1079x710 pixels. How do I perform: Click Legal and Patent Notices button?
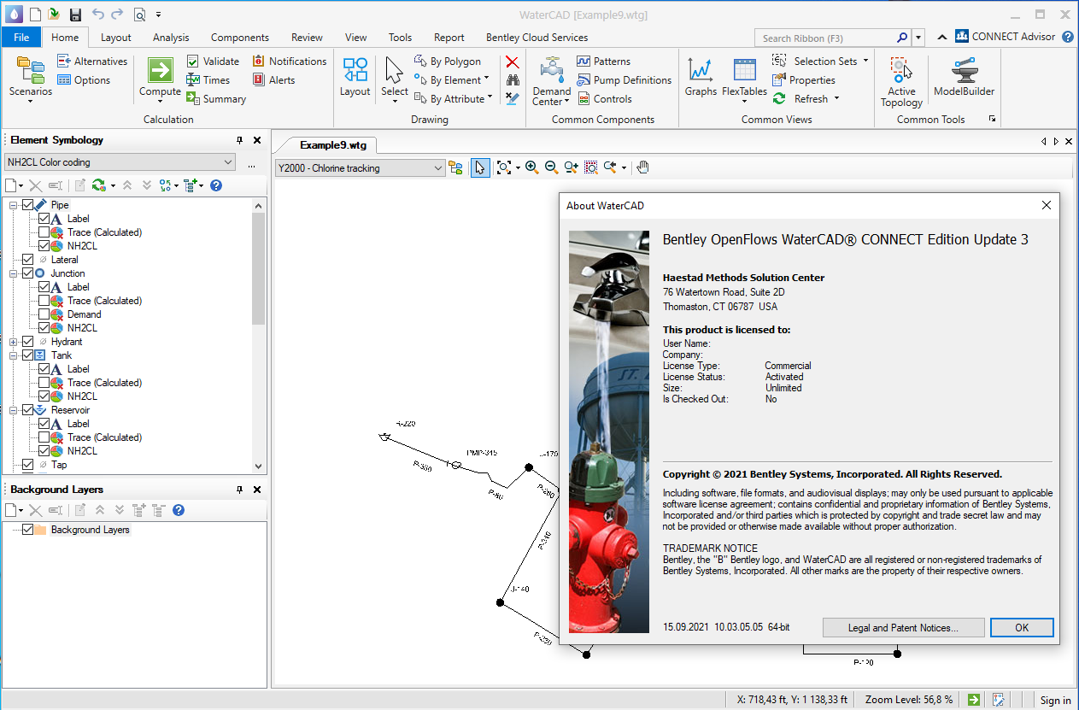[902, 628]
